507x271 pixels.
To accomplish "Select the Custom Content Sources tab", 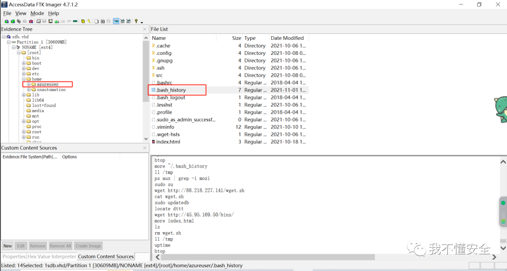I will (x=106, y=256).
